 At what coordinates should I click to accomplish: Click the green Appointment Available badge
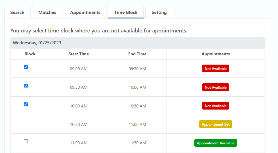coord(216,143)
